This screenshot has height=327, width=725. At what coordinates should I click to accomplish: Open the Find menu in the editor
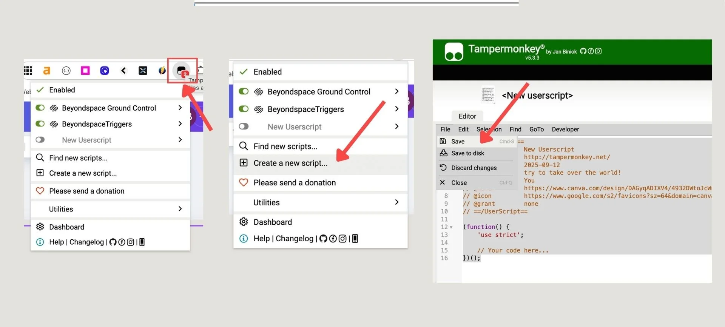(515, 129)
